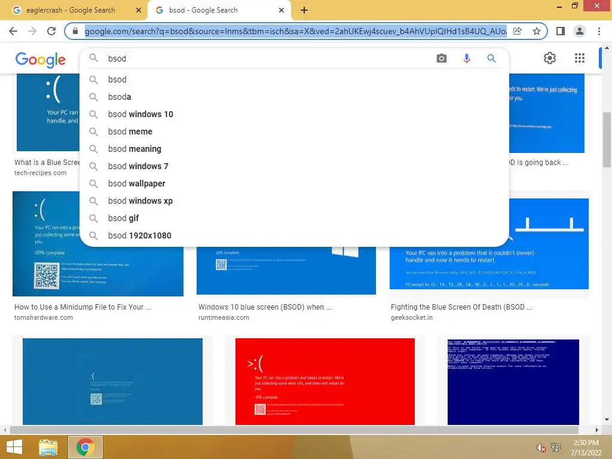The image size is (612, 459).
Task: Open File Explorer from the taskbar
Action: [48, 447]
